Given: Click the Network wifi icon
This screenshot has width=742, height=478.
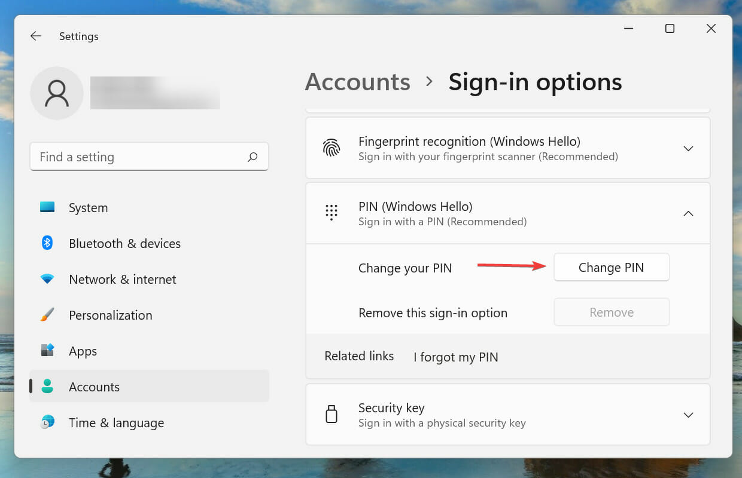Looking at the screenshot, I should coord(47,279).
